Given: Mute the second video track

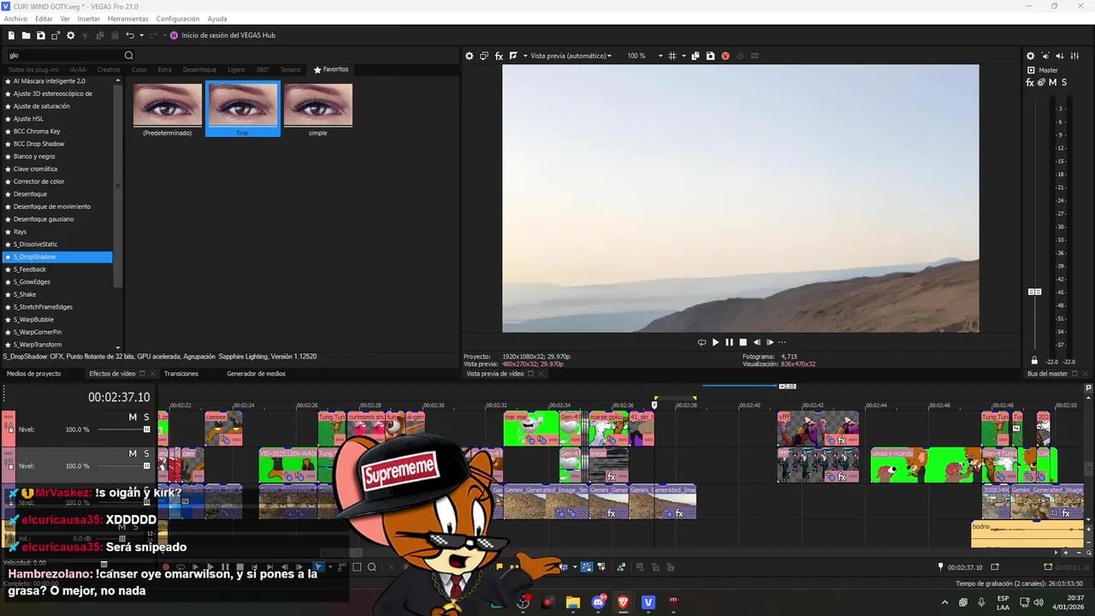Looking at the screenshot, I should (133, 453).
